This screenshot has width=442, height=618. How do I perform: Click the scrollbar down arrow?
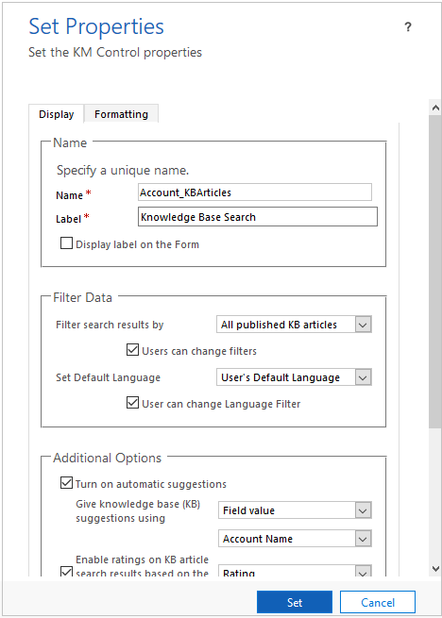[x=435, y=568]
